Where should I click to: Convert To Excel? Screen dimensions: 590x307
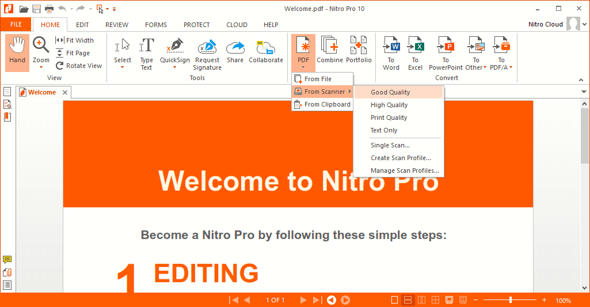(415, 53)
